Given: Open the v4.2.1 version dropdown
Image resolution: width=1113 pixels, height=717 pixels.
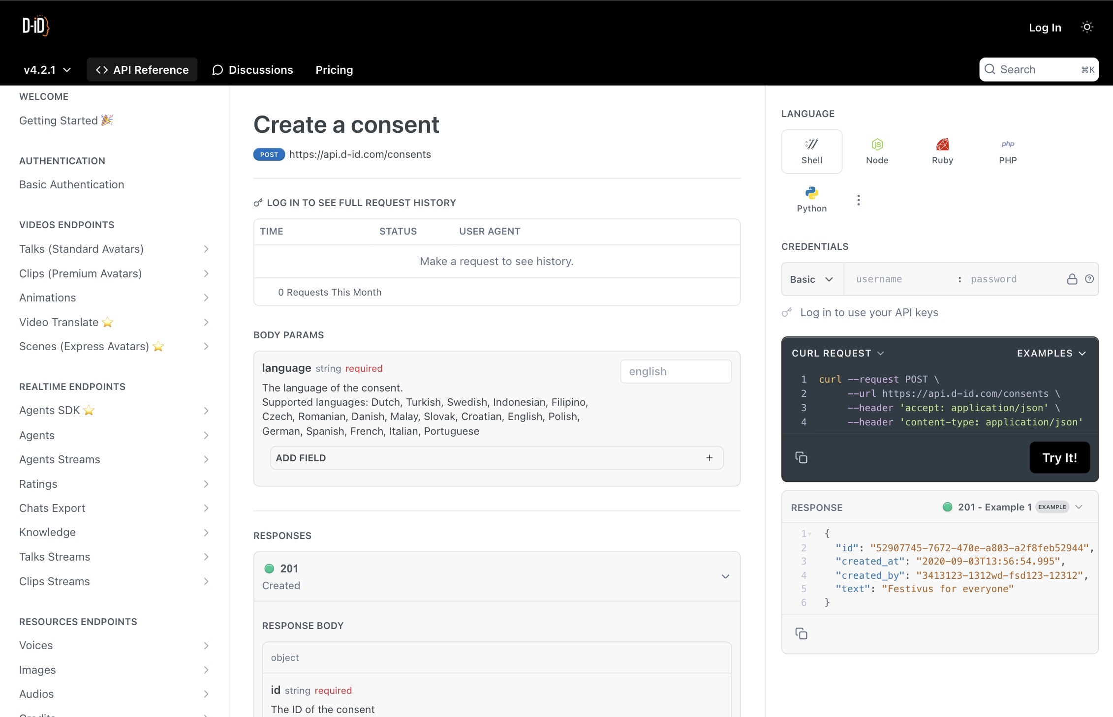Looking at the screenshot, I should click(x=47, y=70).
